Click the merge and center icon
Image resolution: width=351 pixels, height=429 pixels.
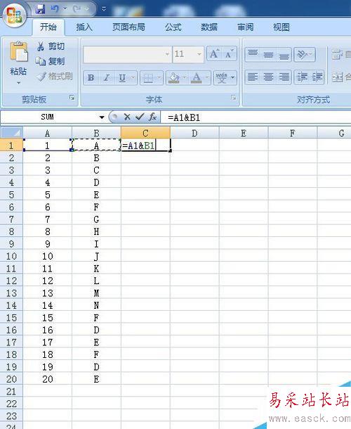click(338, 77)
